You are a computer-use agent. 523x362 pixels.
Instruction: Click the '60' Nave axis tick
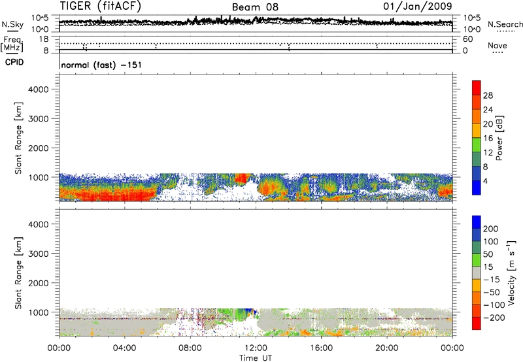(468, 39)
